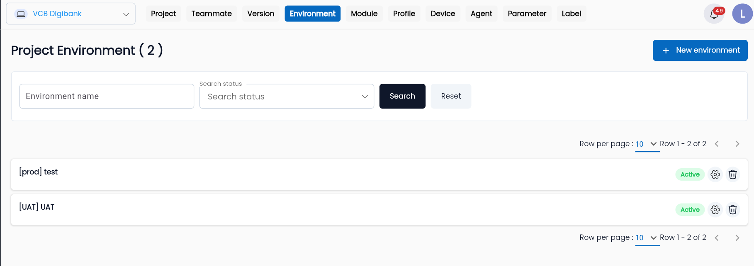This screenshot has height=266, width=754.
Task: Change bottom Row per page value
Action: (x=647, y=238)
